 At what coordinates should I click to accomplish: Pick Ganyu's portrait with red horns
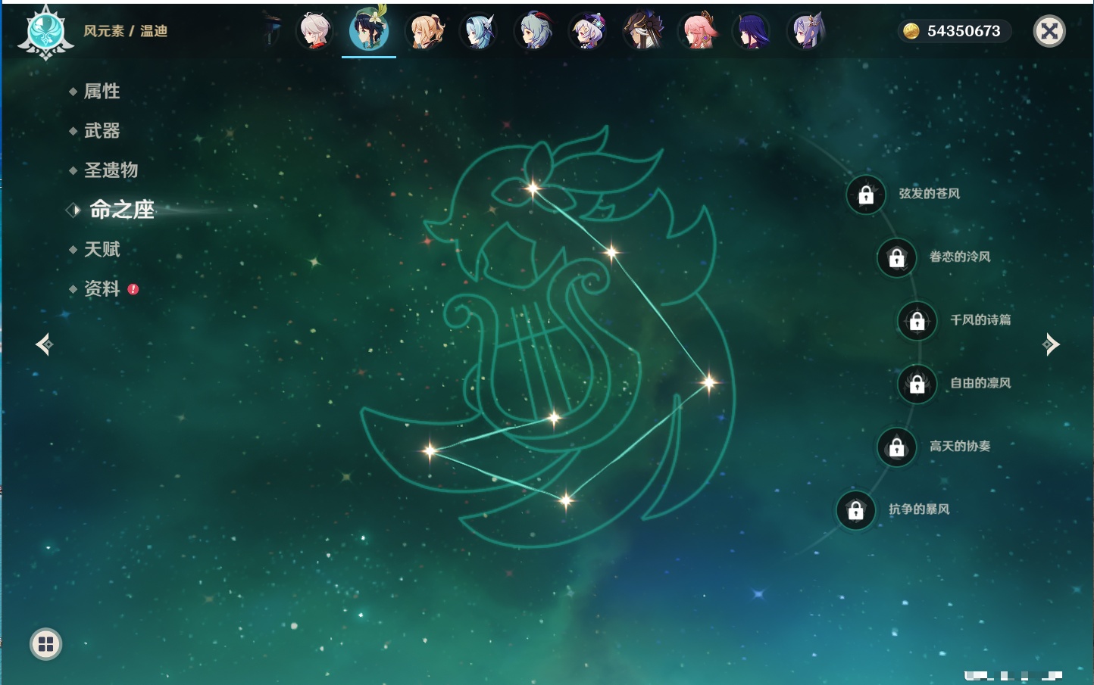[x=534, y=31]
